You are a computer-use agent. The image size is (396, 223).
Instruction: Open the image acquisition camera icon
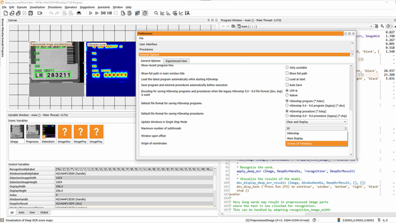tap(40, 13)
